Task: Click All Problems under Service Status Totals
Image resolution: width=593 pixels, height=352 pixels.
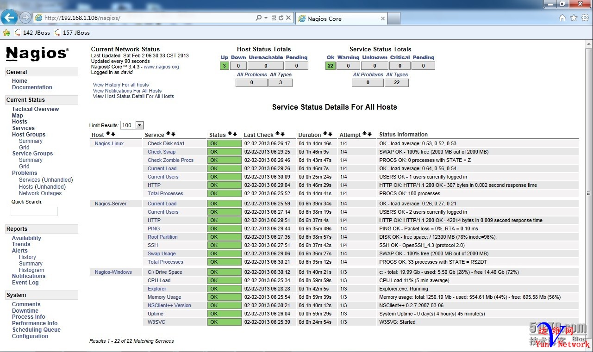Action: (368, 74)
